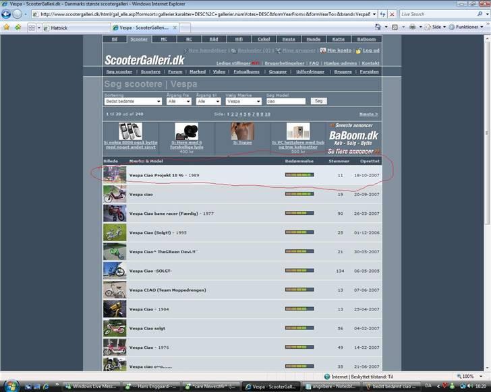Search using the Live Search magnifier icon
This screenshot has height=392, width=491.
point(480,14)
